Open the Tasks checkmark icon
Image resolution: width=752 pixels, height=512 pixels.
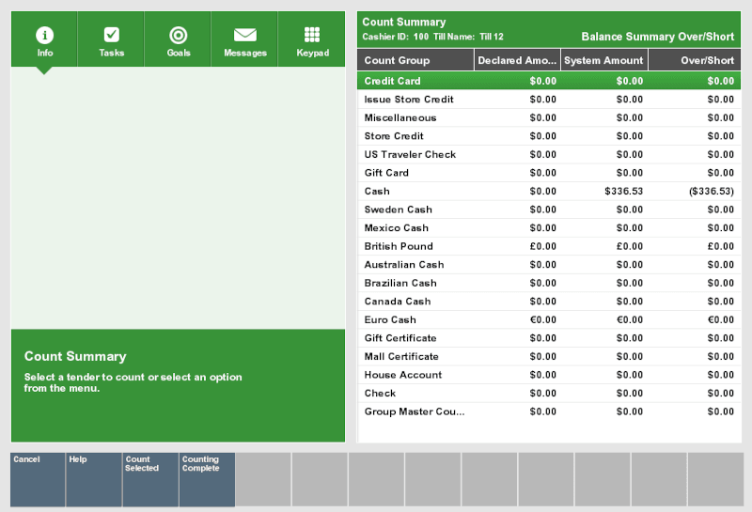pos(111,35)
